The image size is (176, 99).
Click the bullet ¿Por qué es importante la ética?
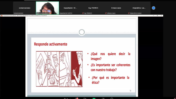(x=110, y=80)
